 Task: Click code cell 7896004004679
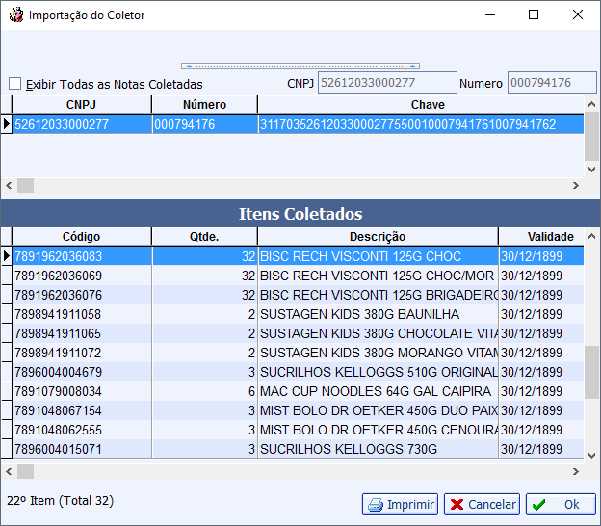pos(82,372)
